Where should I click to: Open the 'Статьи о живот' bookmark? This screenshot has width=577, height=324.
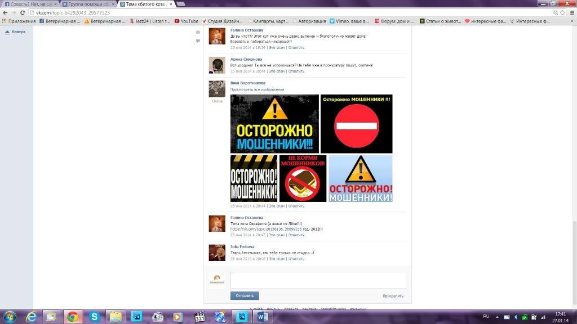coord(441,21)
